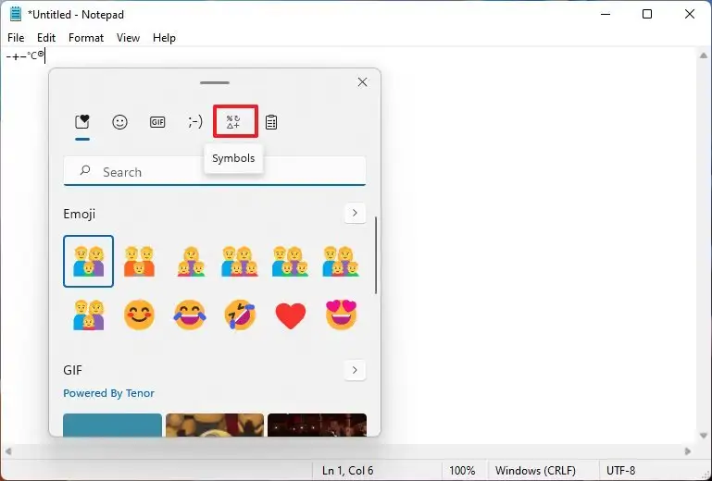Open the Edit menu
The image size is (712, 481).
click(x=46, y=38)
